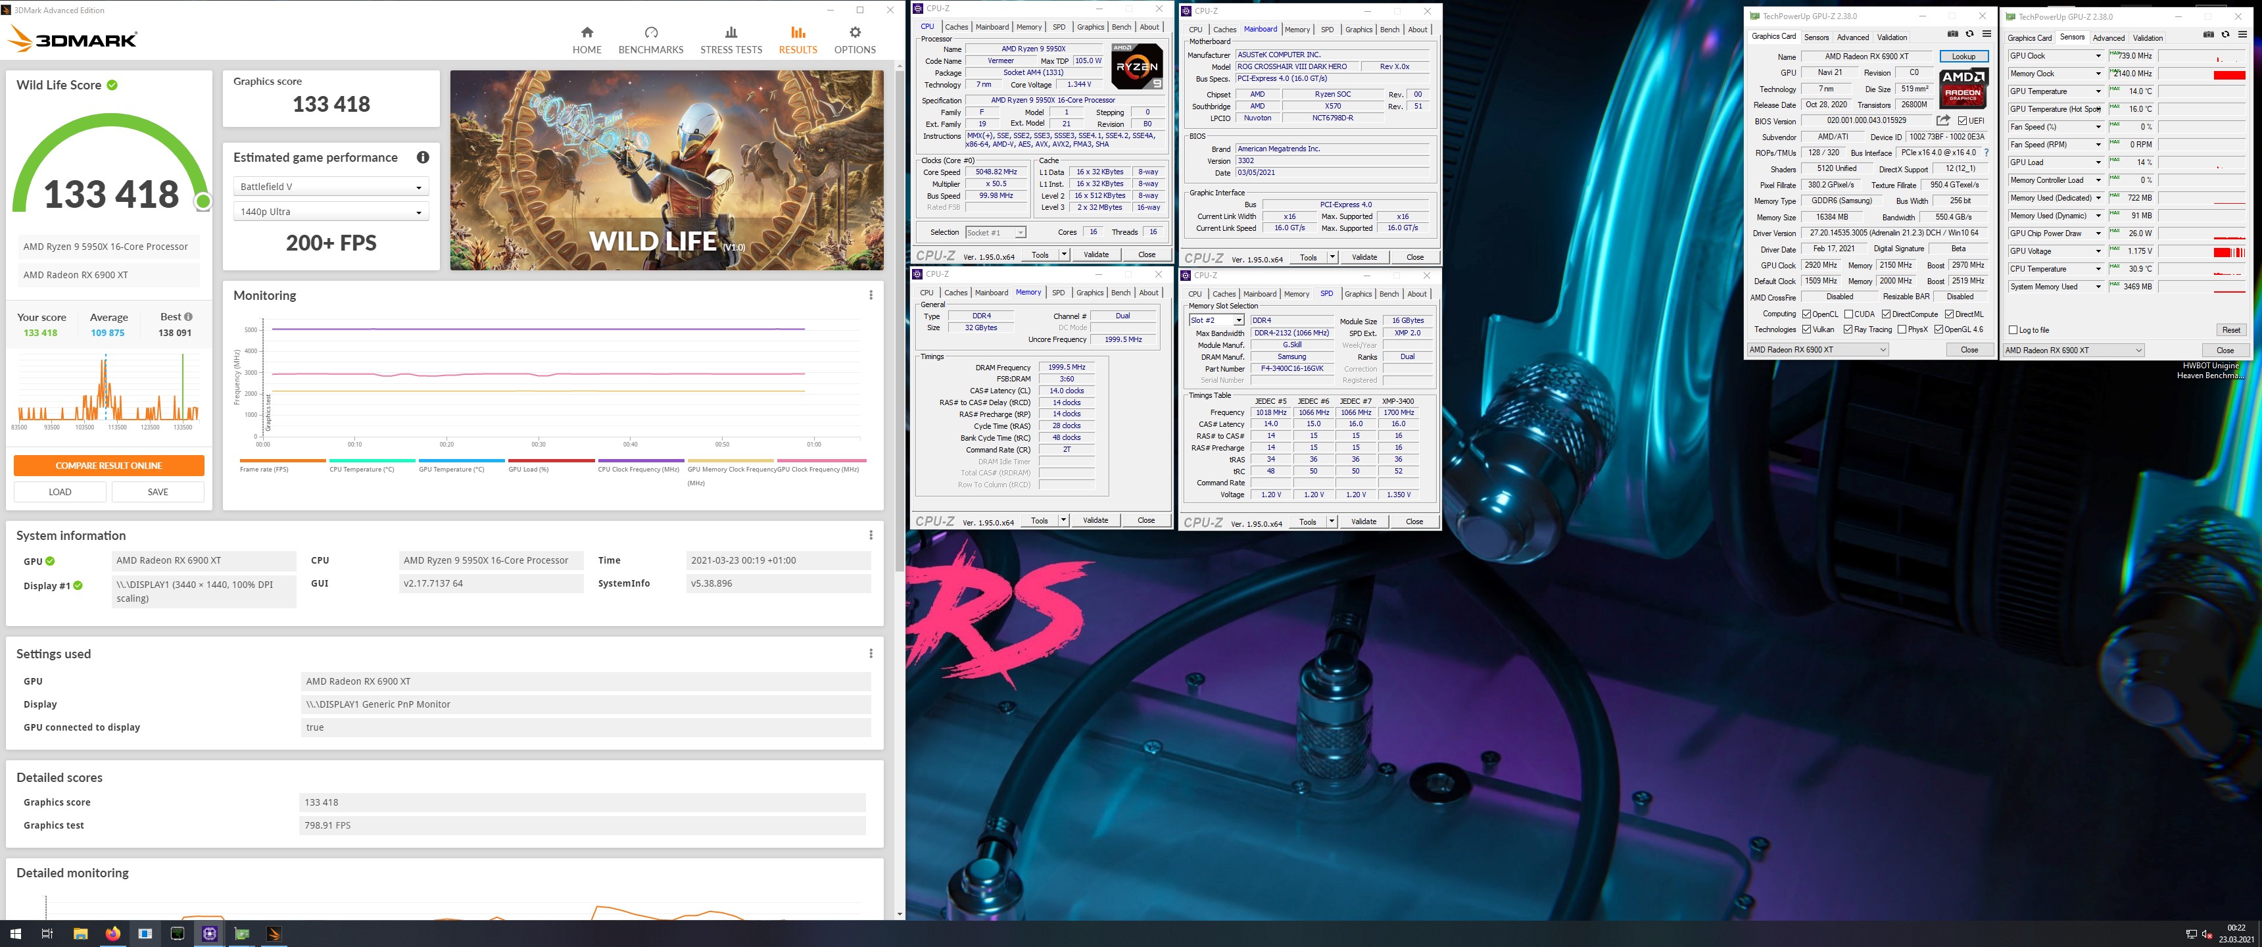Image resolution: width=2262 pixels, height=947 pixels.
Task: Open 3DMark OPTIONS gear
Action: [x=854, y=40]
